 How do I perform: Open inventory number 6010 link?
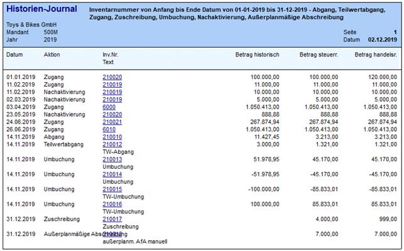click(x=109, y=129)
